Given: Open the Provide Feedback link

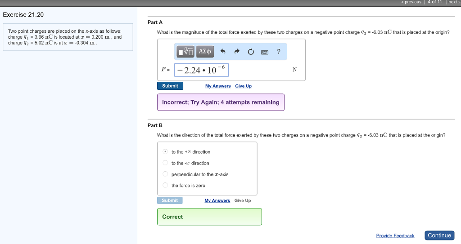Looking at the screenshot, I should 395,235.
